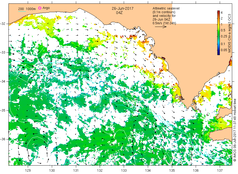Viewport: 238px width, 174px height.
Task: Click longitude label '129'
Action: pos(28,171)
